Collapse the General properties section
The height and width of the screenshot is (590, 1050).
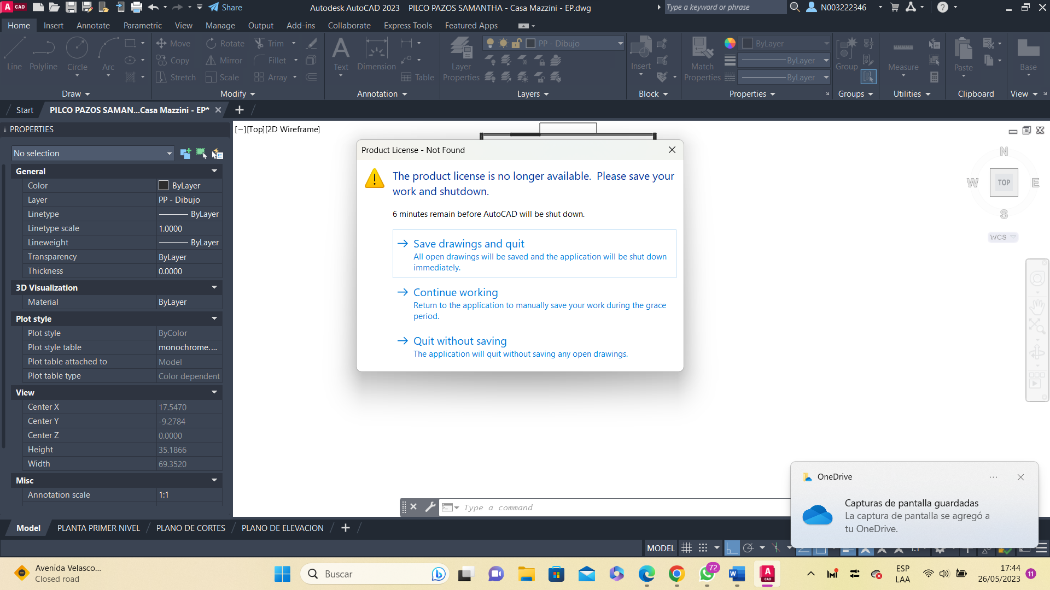214,171
